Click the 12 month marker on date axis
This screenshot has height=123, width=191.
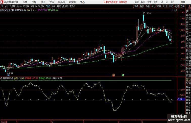[x=52, y=122]
